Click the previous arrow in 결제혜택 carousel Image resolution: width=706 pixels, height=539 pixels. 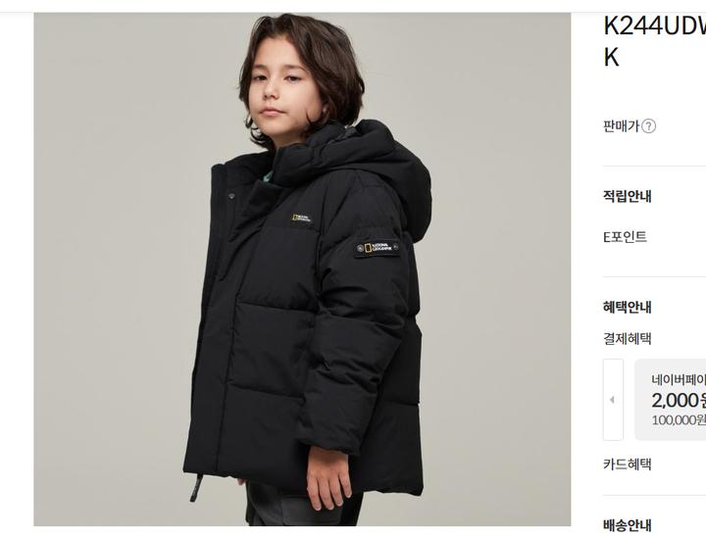click(x=613, y=400)
